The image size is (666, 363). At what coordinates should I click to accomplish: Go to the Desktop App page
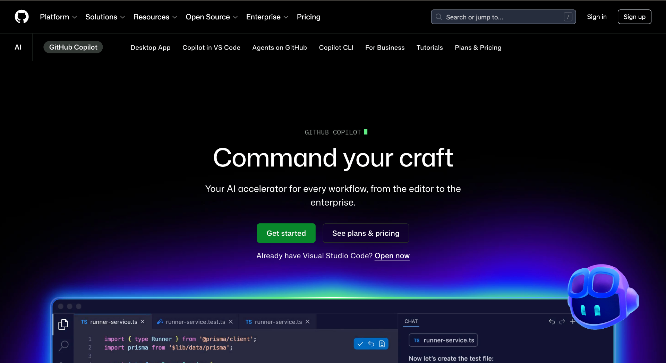(x=150, y=47)
